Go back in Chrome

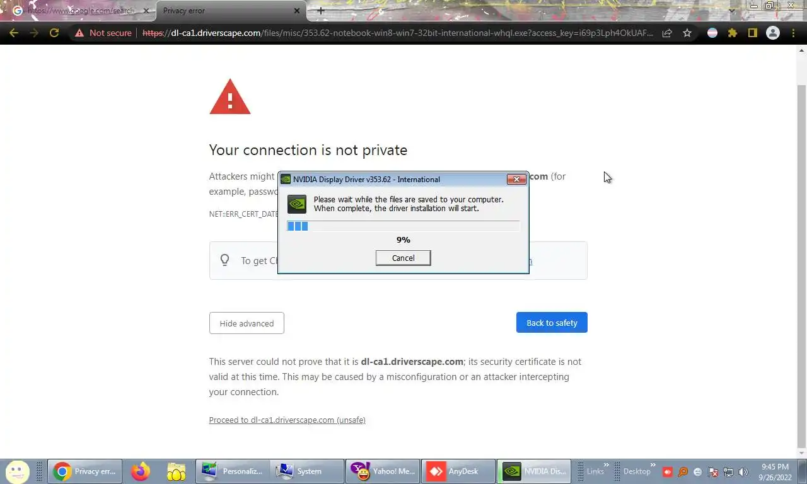pyautogui.click(x=14, y=33)
